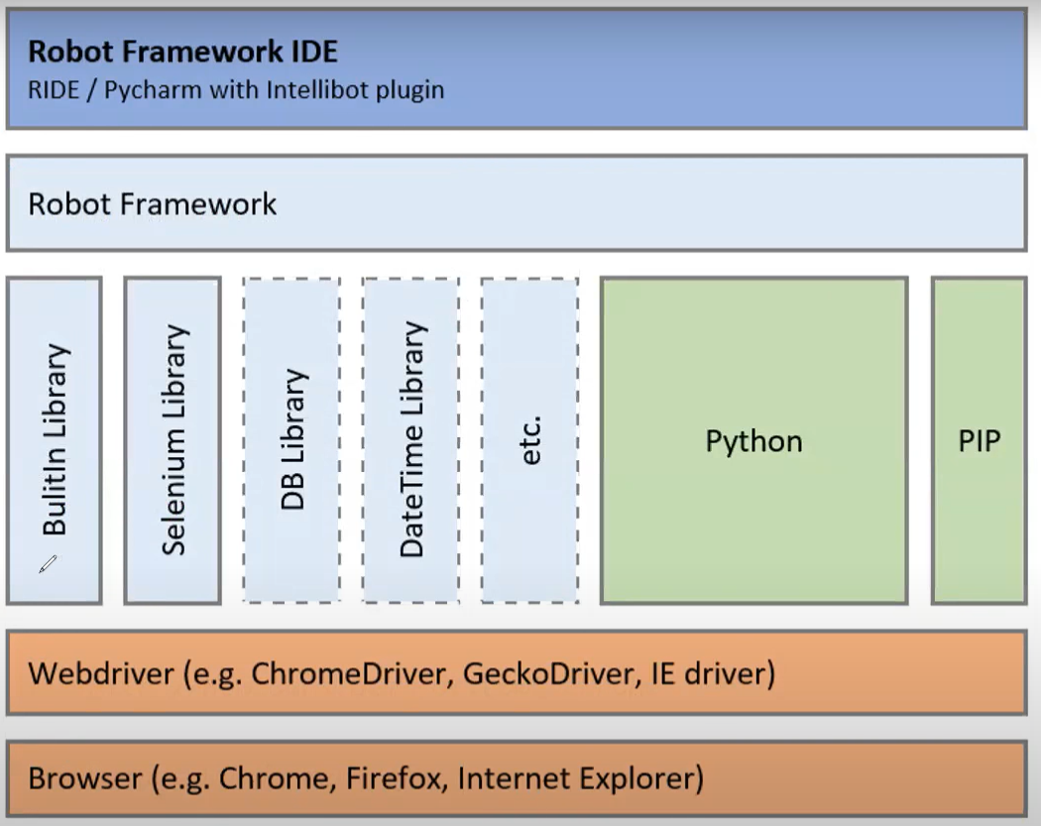This screenshot has height=826, width=1041.
Task: Select the Webdriver bar
Action: [x=516, y=673]
